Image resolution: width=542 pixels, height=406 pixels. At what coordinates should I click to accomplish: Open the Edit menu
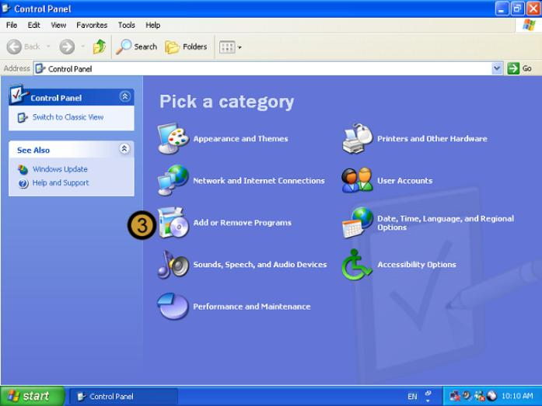pos(34,25)
